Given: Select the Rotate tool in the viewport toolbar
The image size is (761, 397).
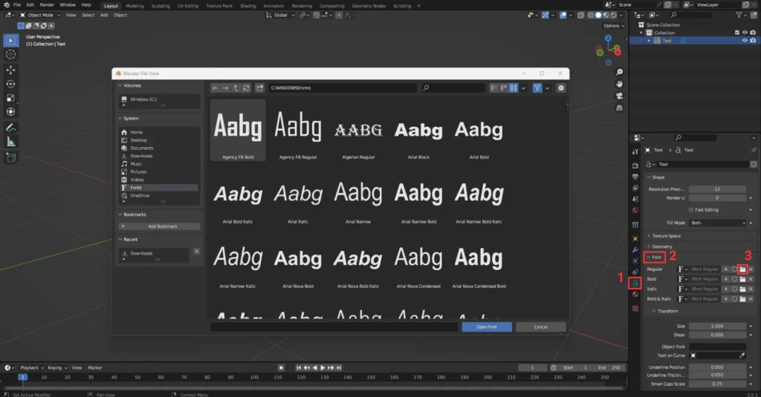Looking at the screenshot, I should point(10,84).
